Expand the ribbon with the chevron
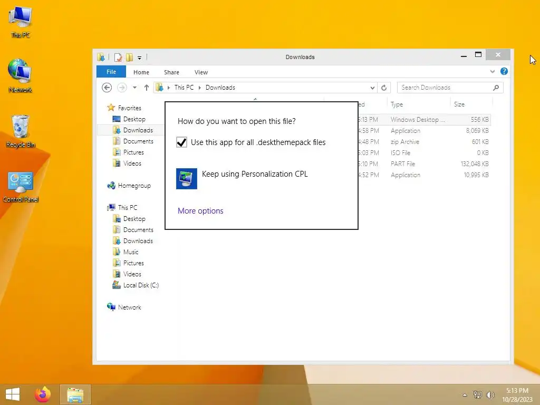 [x=492, y=72]
